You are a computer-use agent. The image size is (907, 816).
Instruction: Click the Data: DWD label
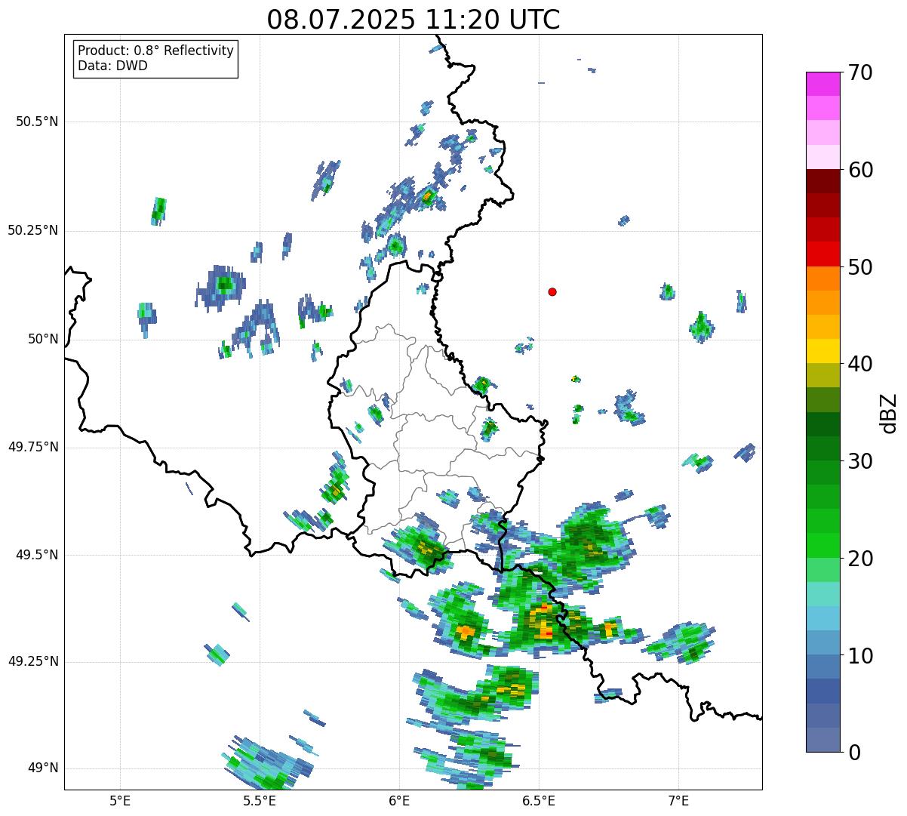point(112,66)
